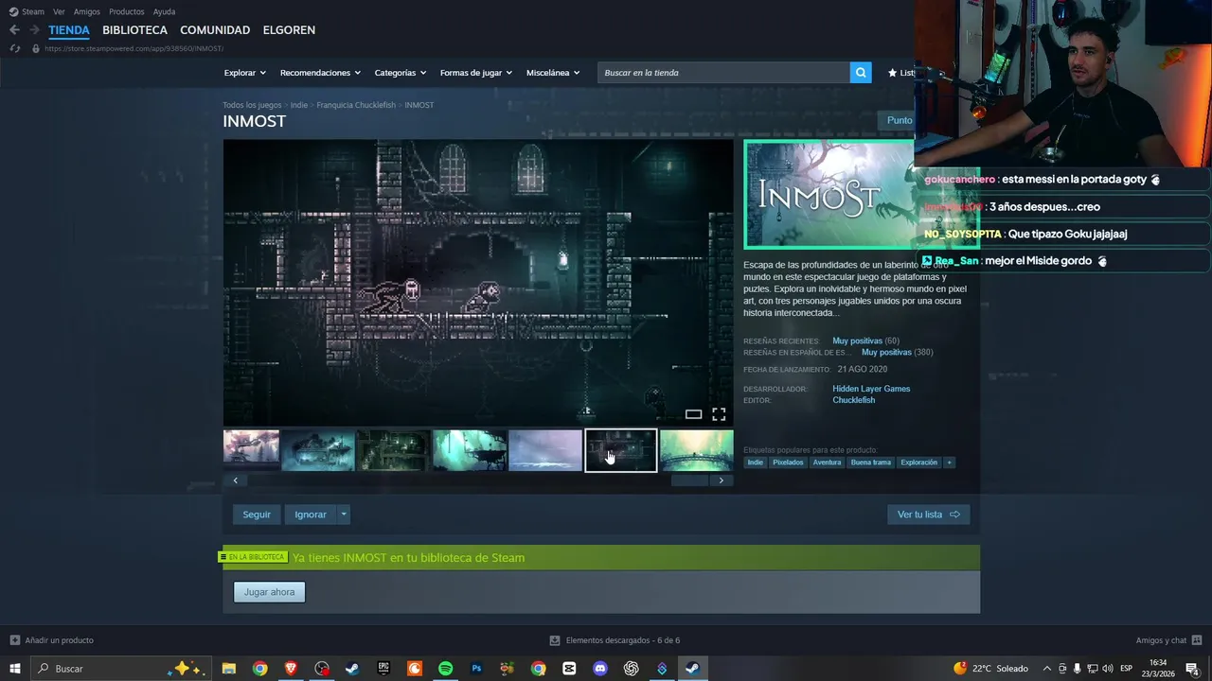This screenshot has width=1212, height=681.
Task: Open the Hidden Layer Games developer link
Action: pos(871,389)
